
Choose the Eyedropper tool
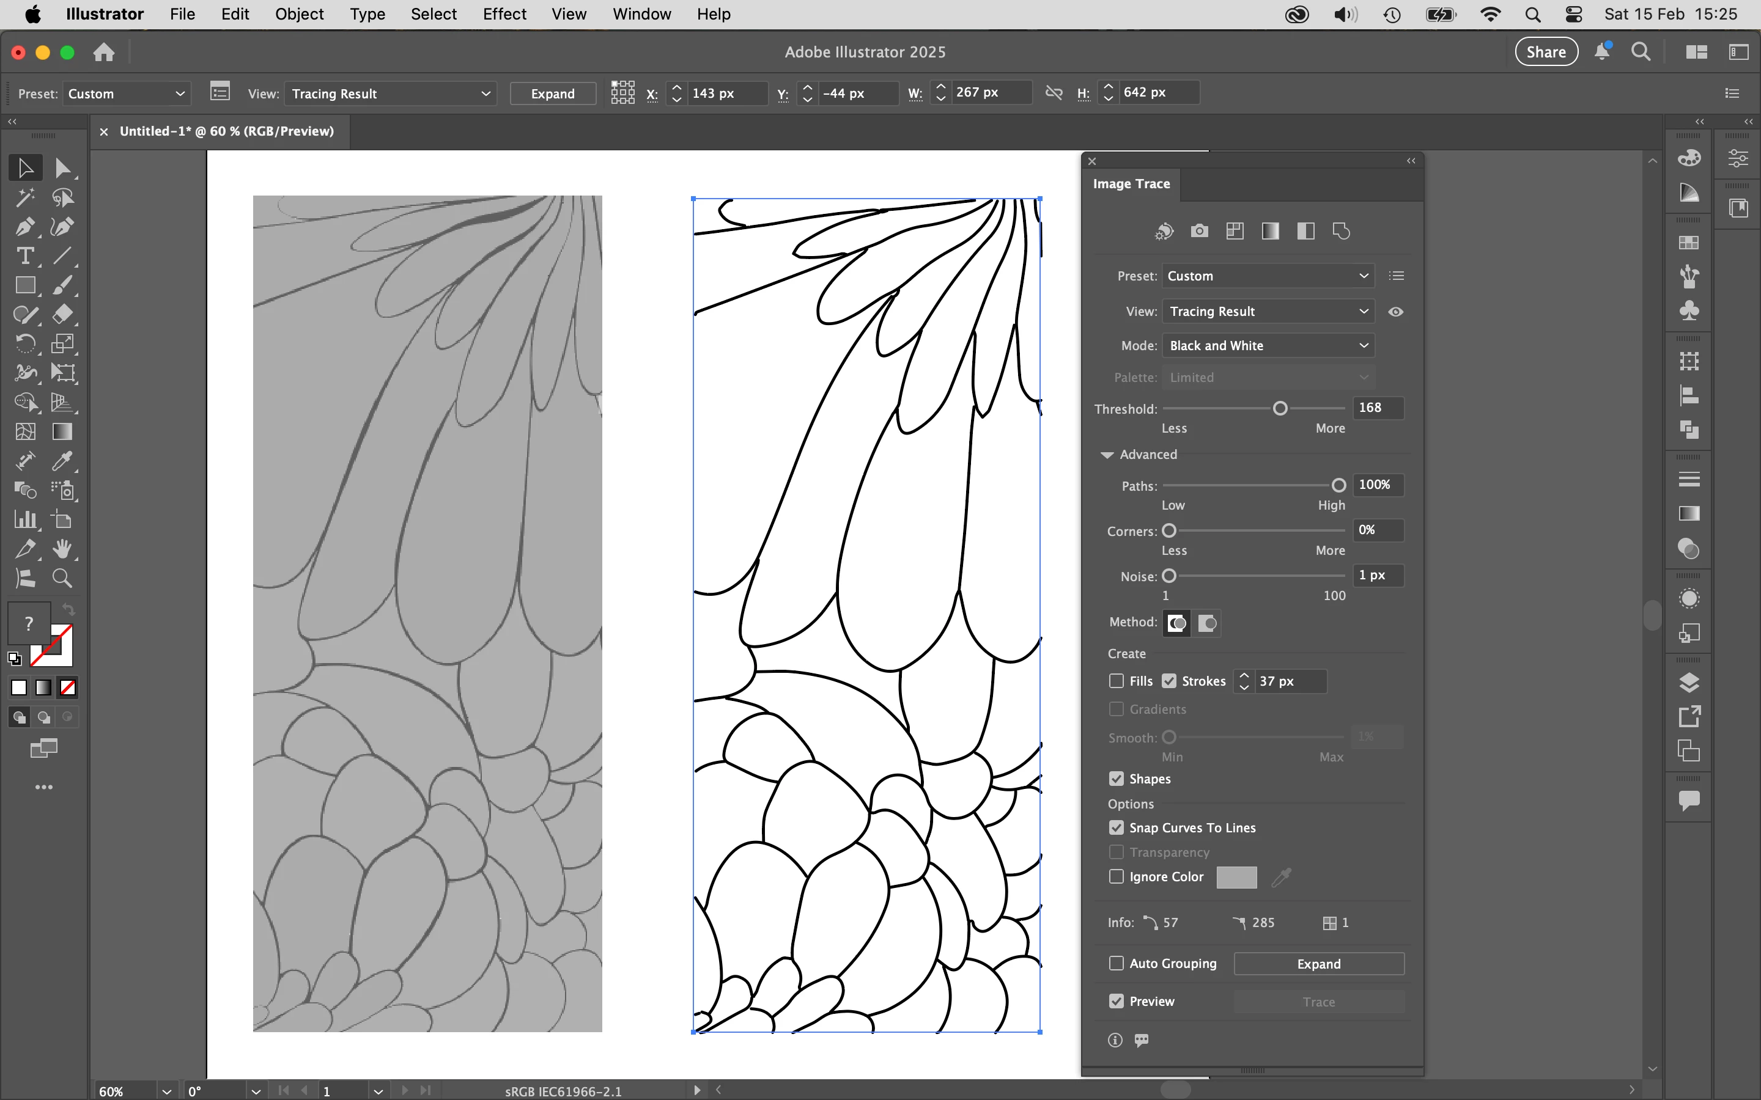pos(62,461)
